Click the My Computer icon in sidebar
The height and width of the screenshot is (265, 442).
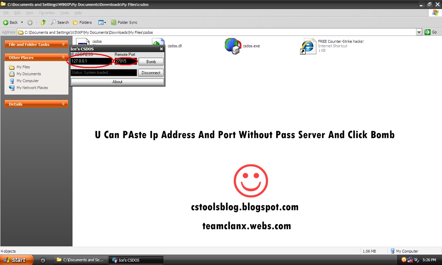(12, 81)
